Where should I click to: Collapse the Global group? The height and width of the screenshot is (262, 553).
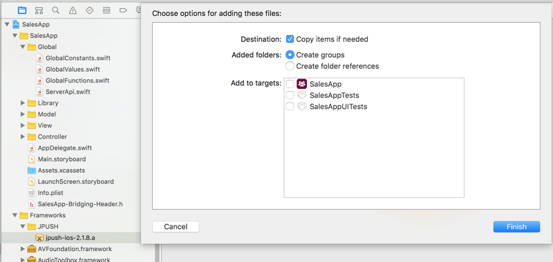point(23,47)
